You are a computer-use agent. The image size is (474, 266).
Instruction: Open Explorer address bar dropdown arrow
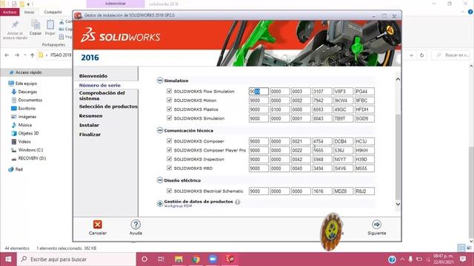(411, 55)
